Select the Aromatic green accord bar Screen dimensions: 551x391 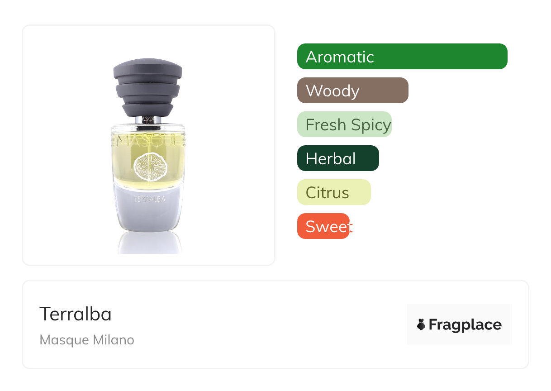402,57
